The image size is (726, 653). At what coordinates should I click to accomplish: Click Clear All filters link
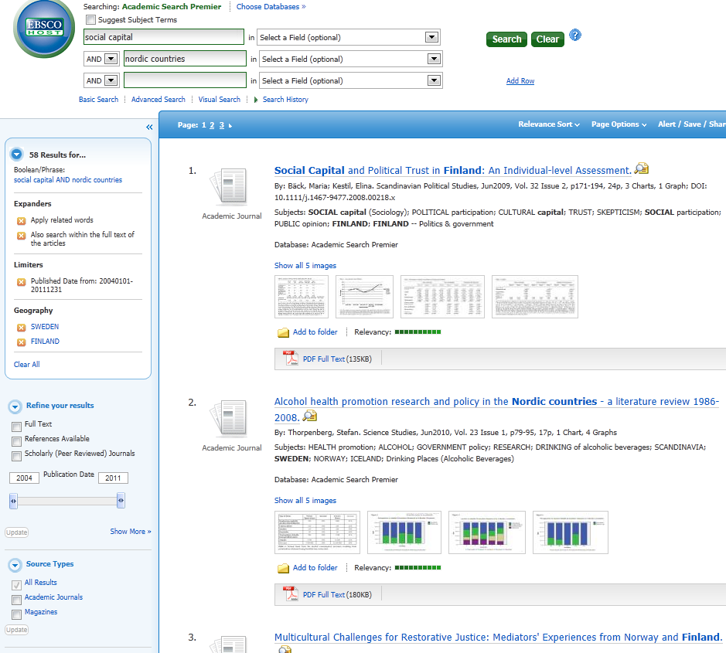pos(27,365)
